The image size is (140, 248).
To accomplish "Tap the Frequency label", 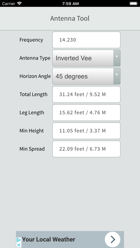I will pos(31,40).
